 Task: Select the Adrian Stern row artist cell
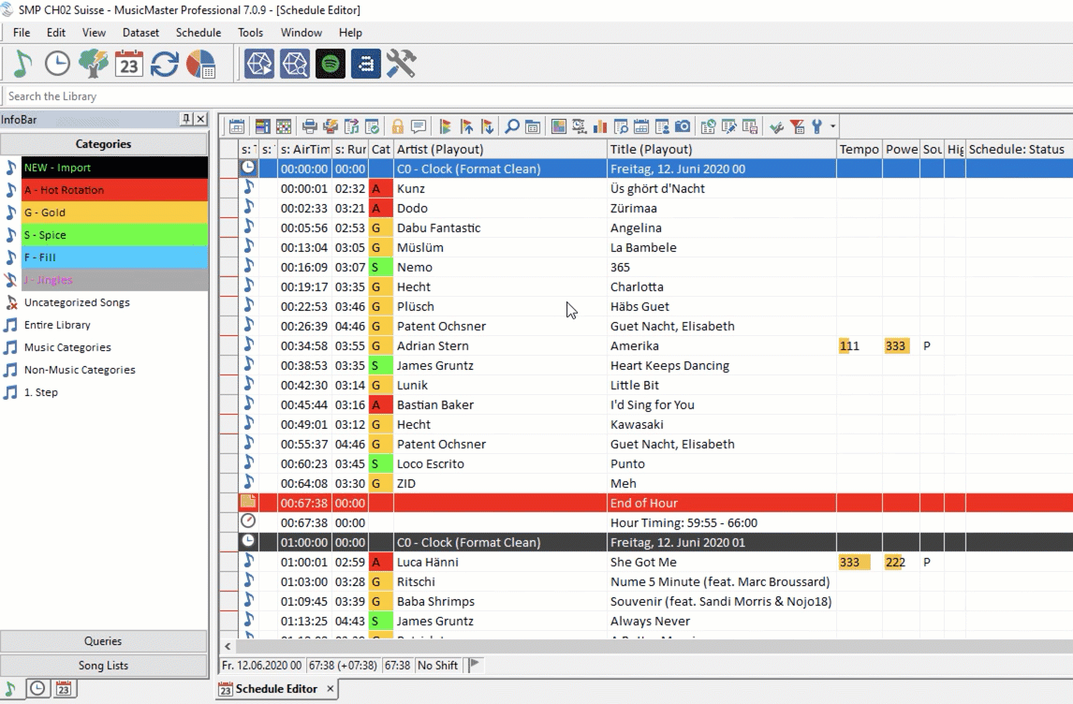pos(500,346)
